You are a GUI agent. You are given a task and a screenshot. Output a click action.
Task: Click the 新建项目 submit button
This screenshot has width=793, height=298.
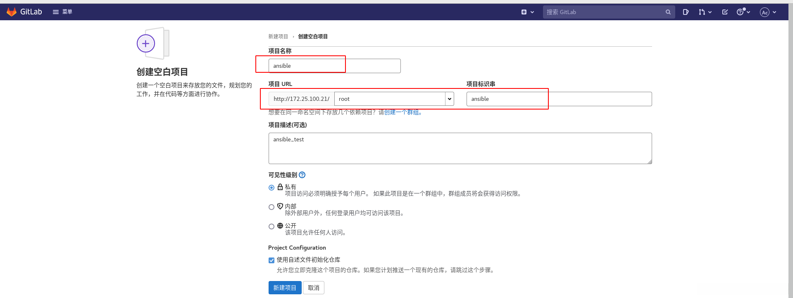[285, 288]
